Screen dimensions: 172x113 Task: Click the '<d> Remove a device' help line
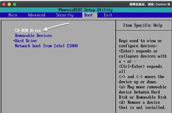(139, 102)
